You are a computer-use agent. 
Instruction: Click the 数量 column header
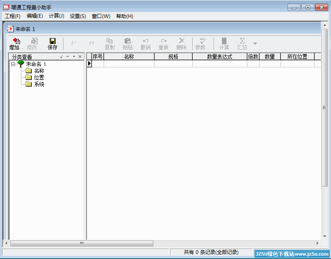(x=270, y=56)
